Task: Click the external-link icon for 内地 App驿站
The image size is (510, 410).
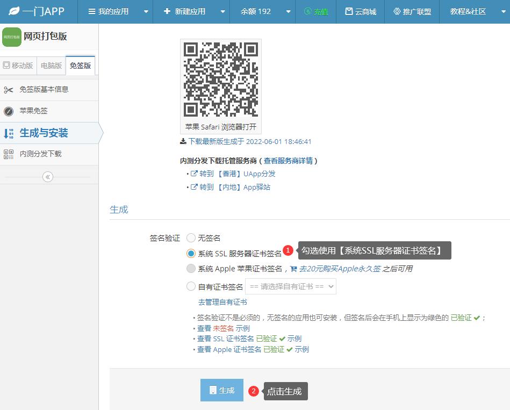Action: click(x=194, y=187)
